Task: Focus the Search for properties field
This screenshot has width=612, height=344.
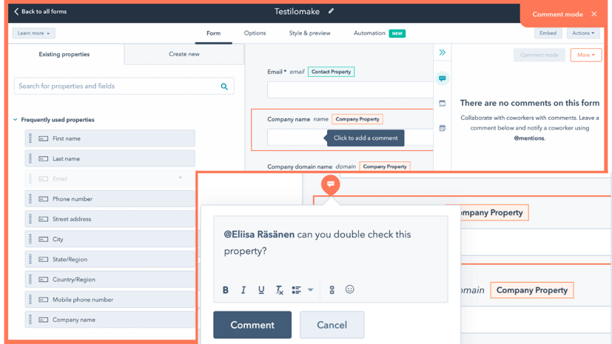Action: point(124,87)
